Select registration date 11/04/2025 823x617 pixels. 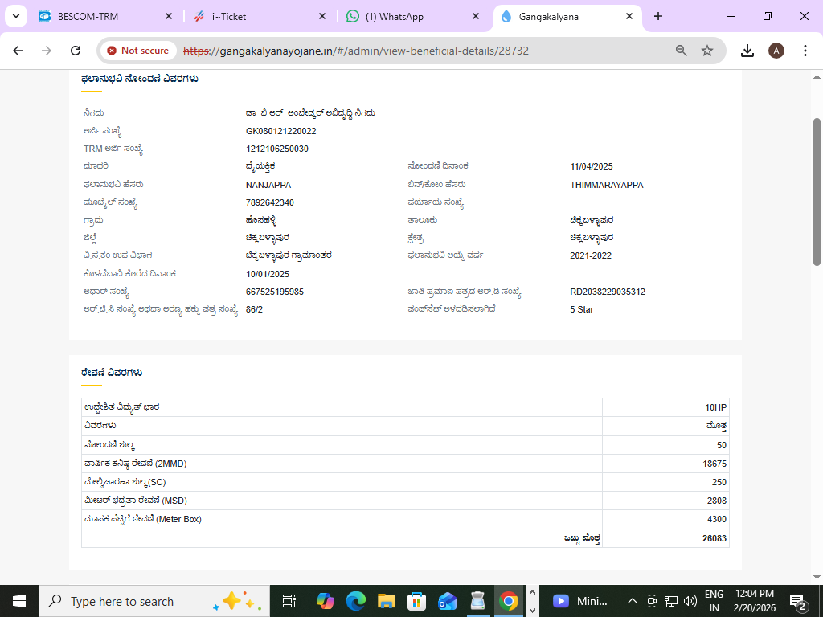click(592, 167)
